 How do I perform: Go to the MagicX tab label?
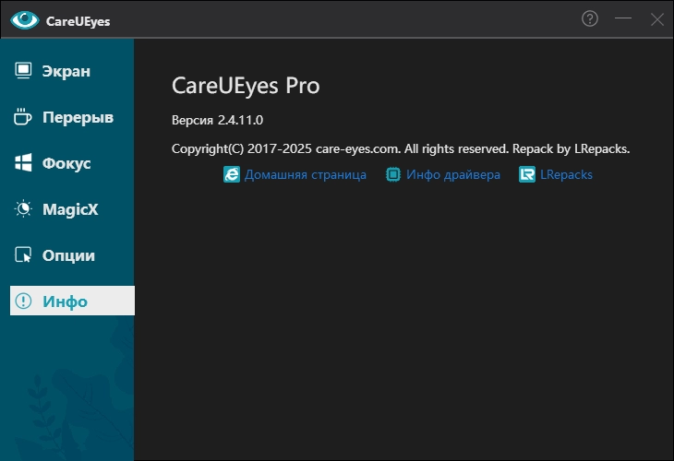[x=70, y=209]
